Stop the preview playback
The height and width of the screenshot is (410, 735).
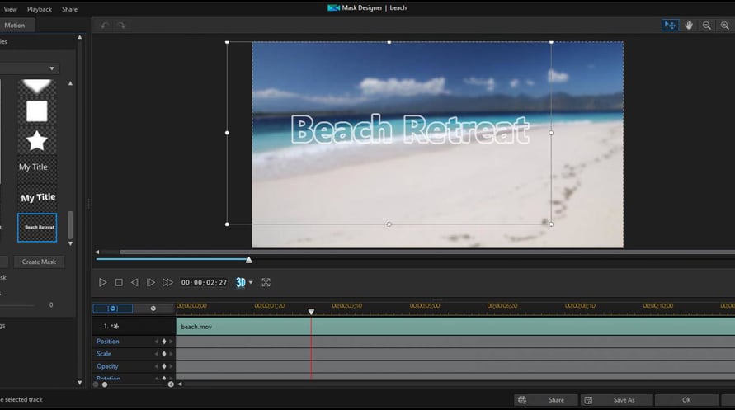tap(119, 283)
